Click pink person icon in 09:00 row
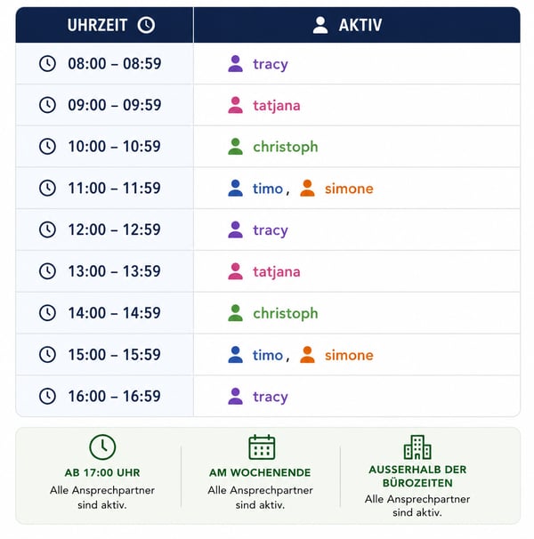This screenshot has width=534, height=539. coord(235,105)
